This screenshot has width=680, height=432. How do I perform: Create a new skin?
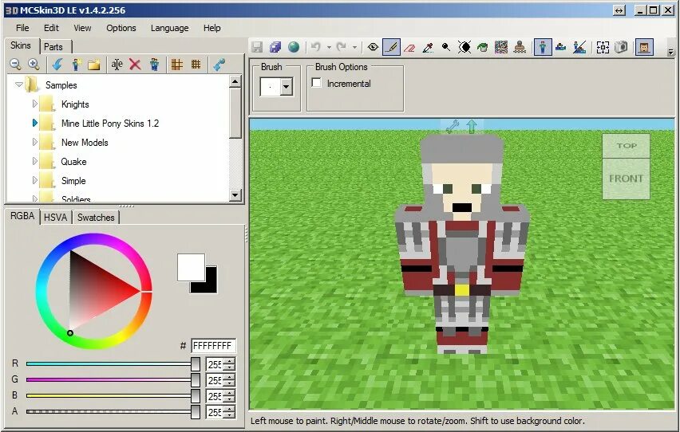pyautogui.click(x=76, y=65)
